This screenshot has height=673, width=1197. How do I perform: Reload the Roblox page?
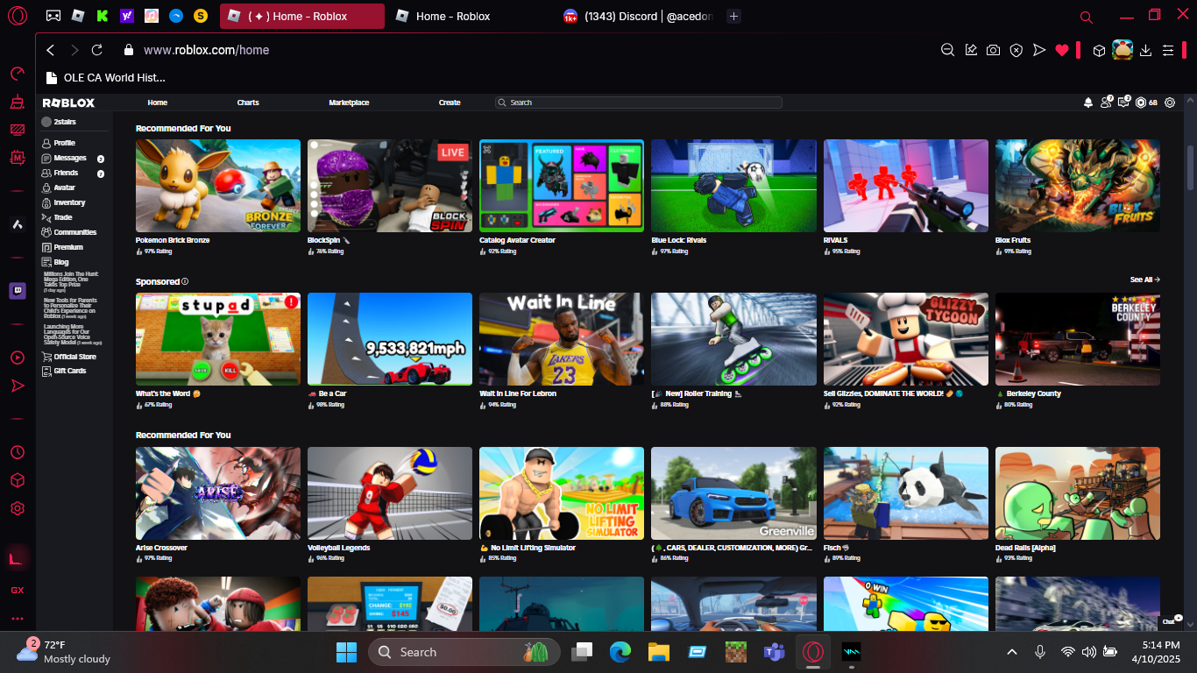pos(97,50)
